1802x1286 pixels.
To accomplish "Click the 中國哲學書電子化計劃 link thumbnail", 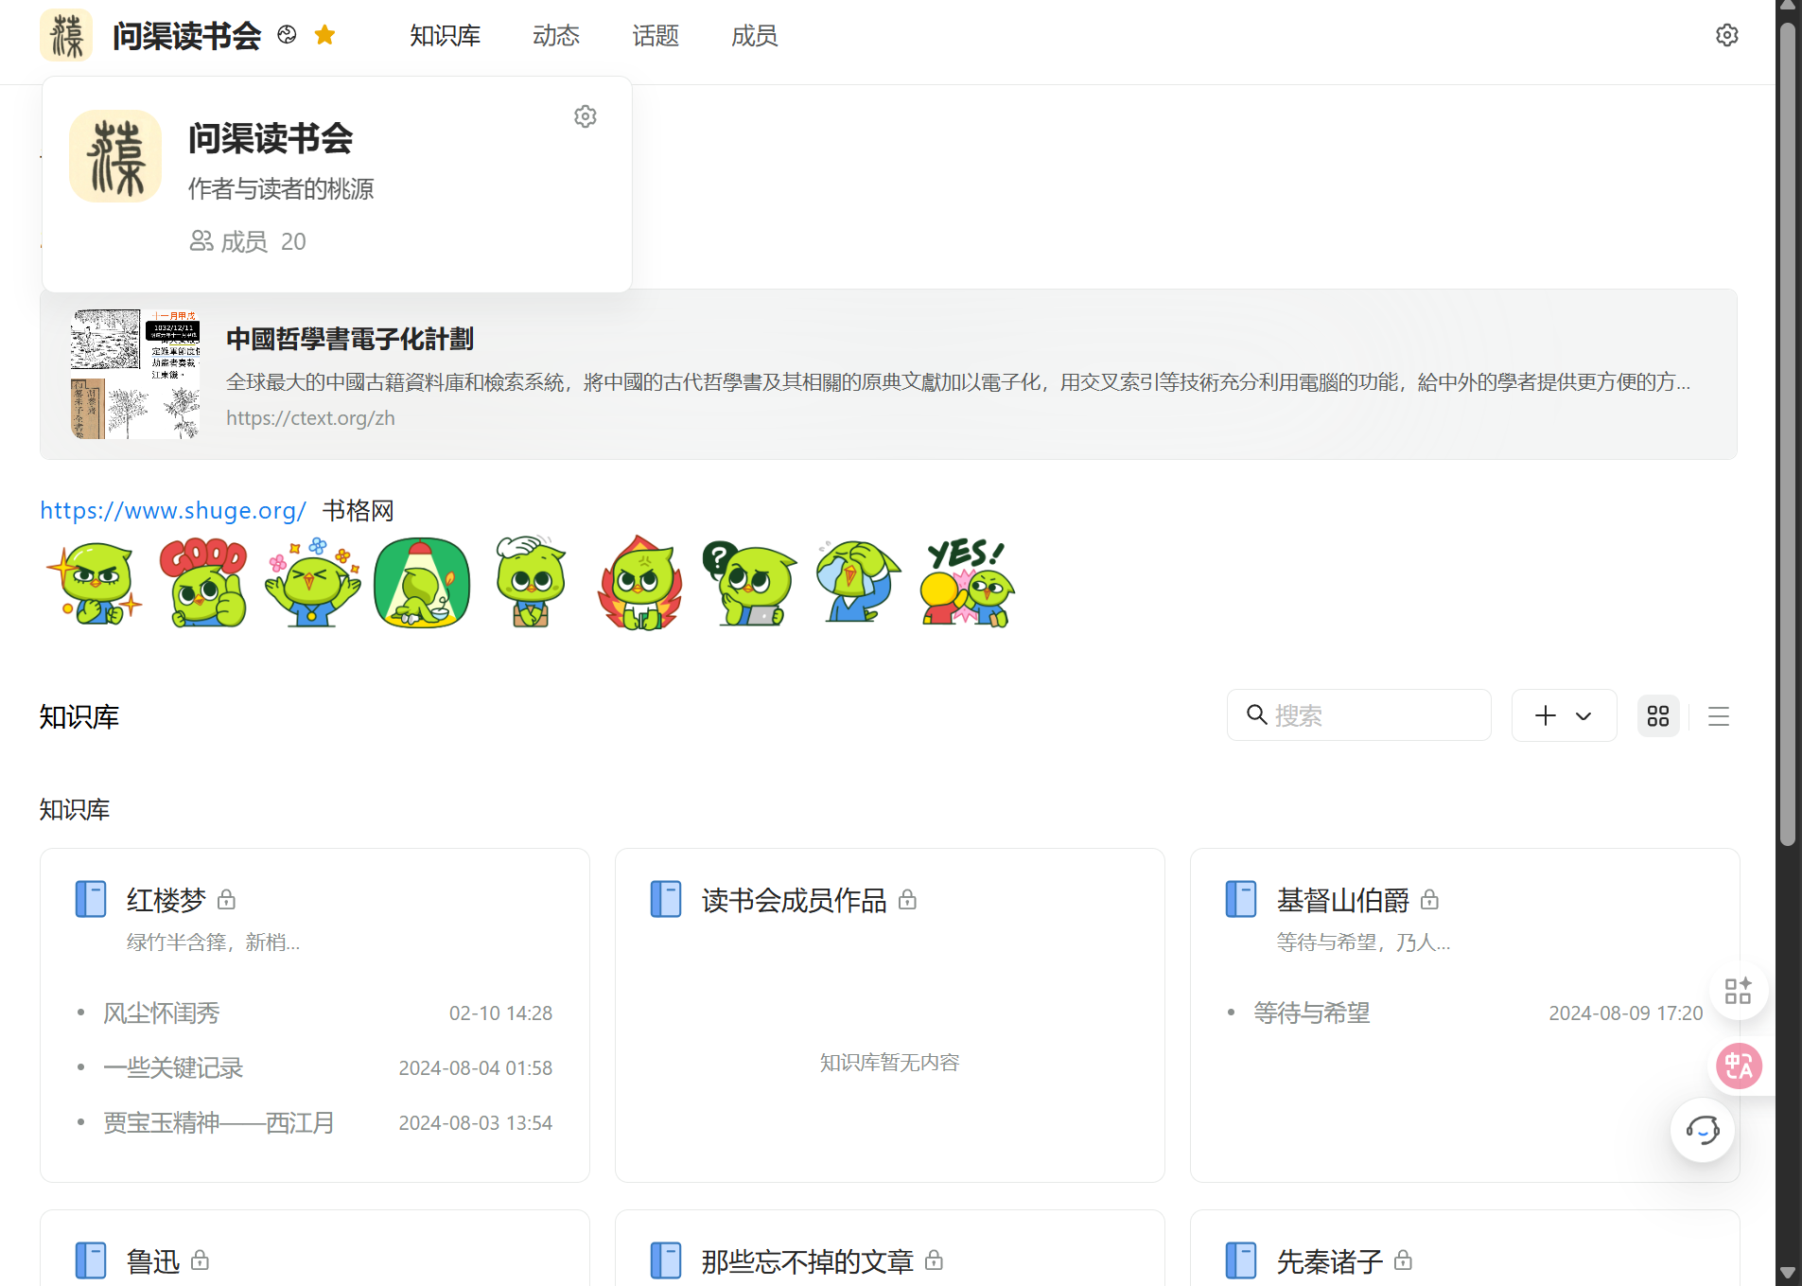I will point(135,374).
